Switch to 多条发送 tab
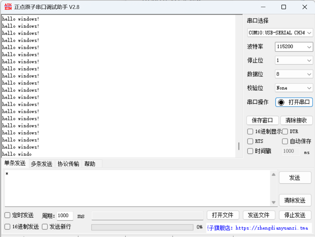 (42, 164)
